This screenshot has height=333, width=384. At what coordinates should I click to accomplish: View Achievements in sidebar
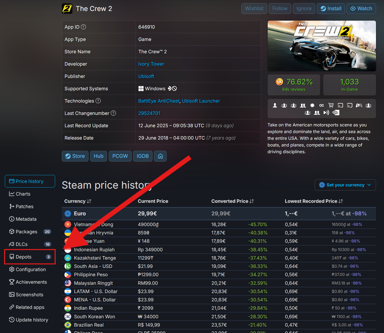click(30, 282)
